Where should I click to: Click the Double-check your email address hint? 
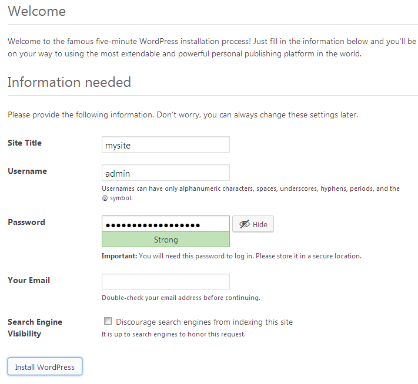coord(181,298)
